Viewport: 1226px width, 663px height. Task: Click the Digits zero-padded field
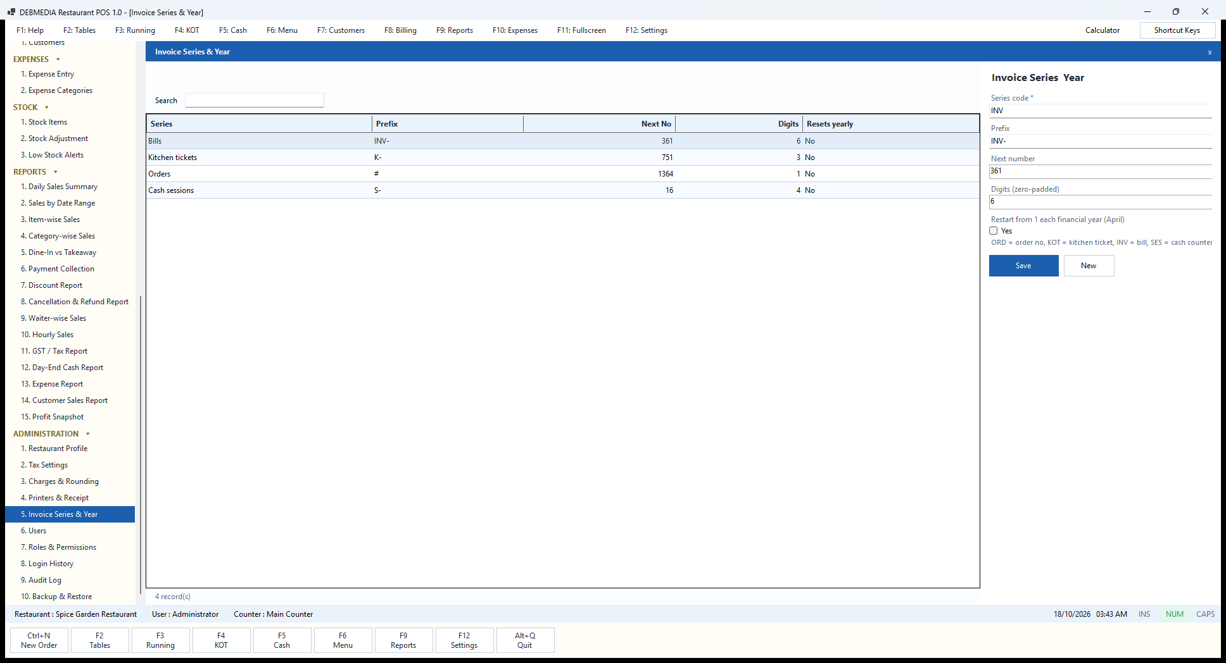[x=1101, y=201]
